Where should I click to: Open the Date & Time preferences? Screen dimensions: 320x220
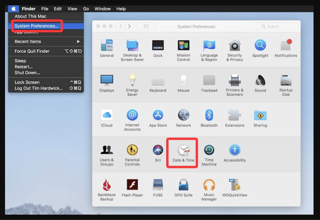click(x=182, y=150)
